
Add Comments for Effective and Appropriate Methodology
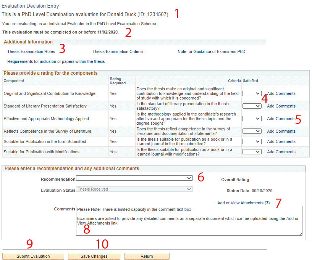281,119
